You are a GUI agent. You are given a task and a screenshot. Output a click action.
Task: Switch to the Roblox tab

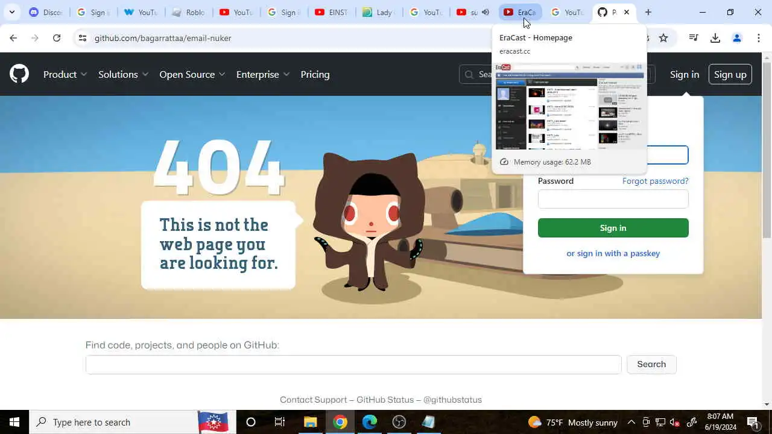(x=188, y=12)
